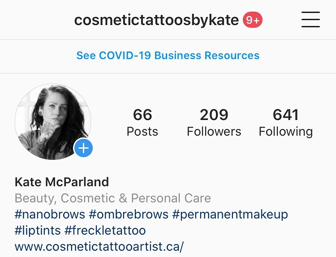Open the Following list label

tap(286, 132)
